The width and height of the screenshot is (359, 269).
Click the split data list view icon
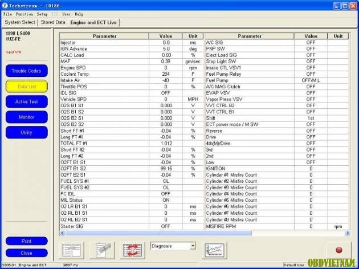tap(72, 250)
